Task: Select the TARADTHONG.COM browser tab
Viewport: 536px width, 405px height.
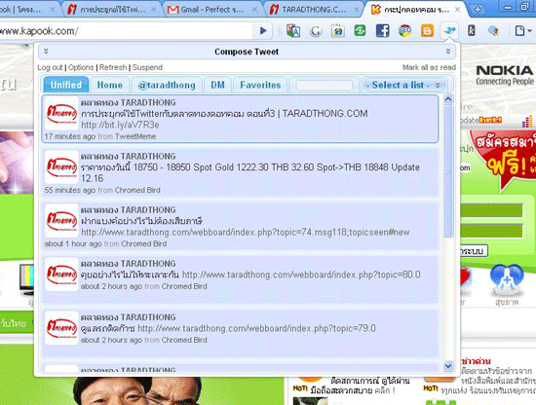Action: pyautogui.click(x=314, y=10)
